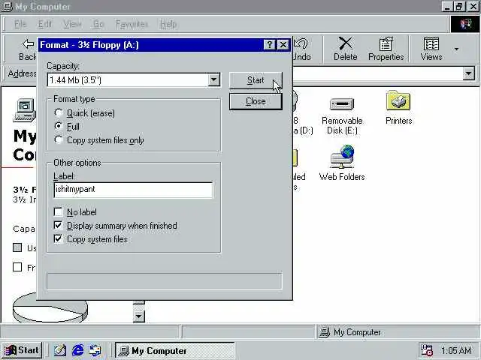Click the Views toolbar icon
This screenshot has height=360, width=481.
click(x=431, y=49)
